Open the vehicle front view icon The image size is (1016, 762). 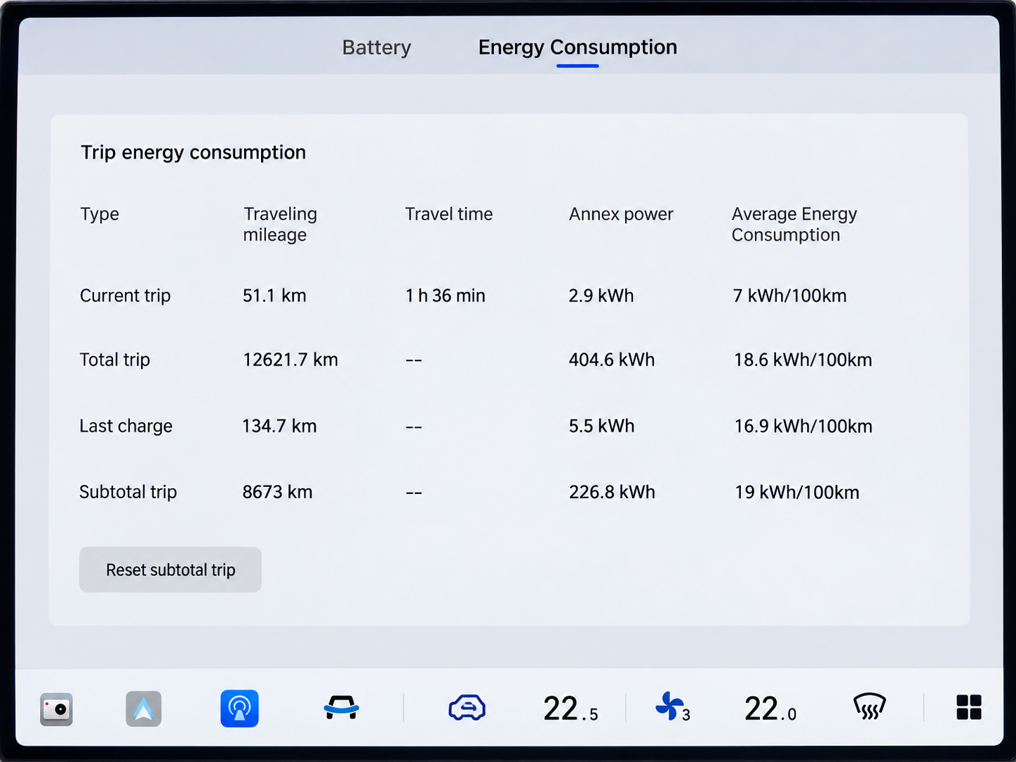(x=342, y=707)
